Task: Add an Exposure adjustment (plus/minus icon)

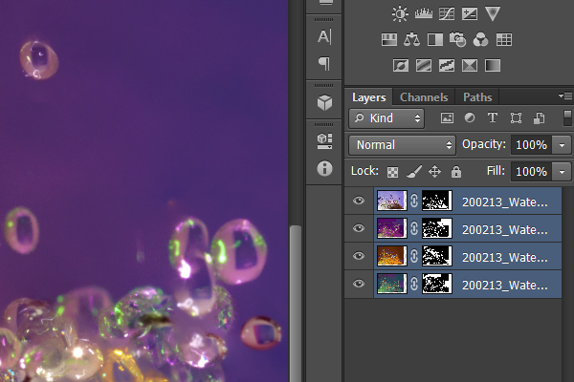Action: tap(470, 14)
